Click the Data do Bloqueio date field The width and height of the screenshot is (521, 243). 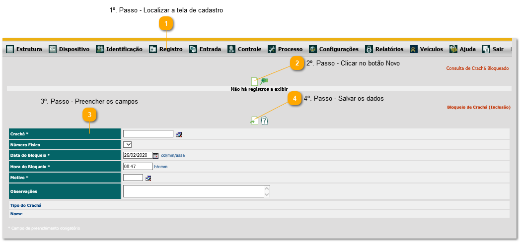click(x=138, y=155)
